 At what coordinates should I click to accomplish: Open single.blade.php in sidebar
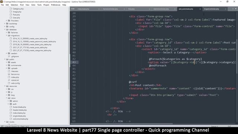[19, 116]
